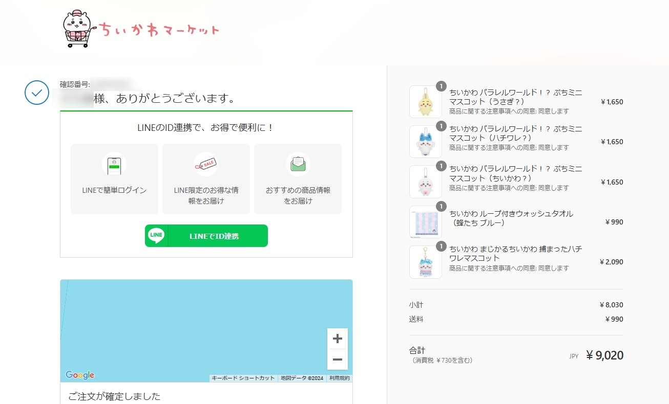Click 捕まったハチワレマスコット product name
This screenshot has width=669, height=404.
(515, 254)
